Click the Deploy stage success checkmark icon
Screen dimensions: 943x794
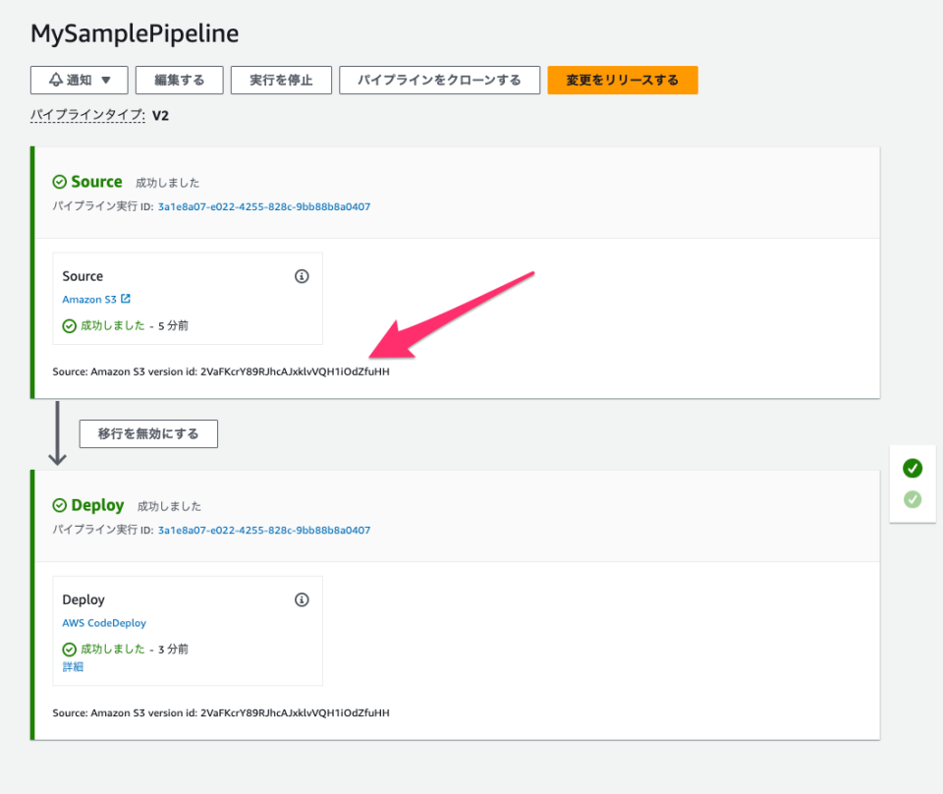point(60,505)
